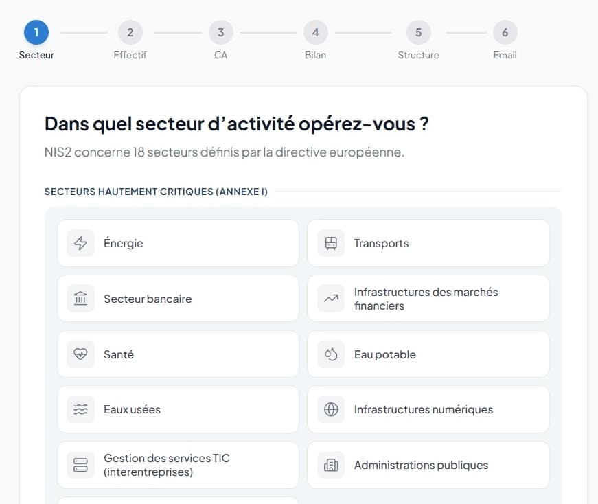Click the building icon for Administrations publiques

point(331,465)
